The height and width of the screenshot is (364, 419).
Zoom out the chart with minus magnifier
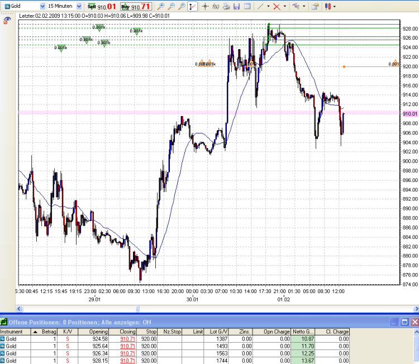pos(171,6)
